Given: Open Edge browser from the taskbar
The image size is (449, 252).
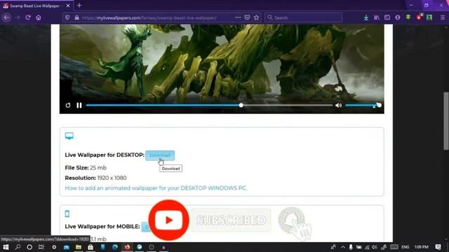Looking at the screenshot, I should point(115,247).
